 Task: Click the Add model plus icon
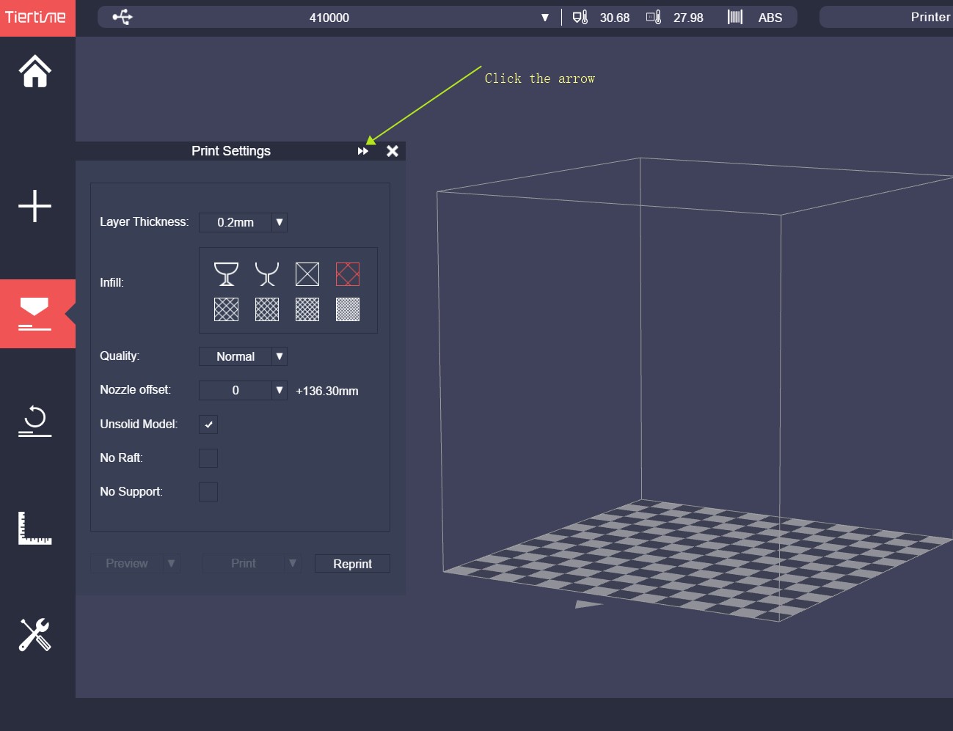pos(35,206)
